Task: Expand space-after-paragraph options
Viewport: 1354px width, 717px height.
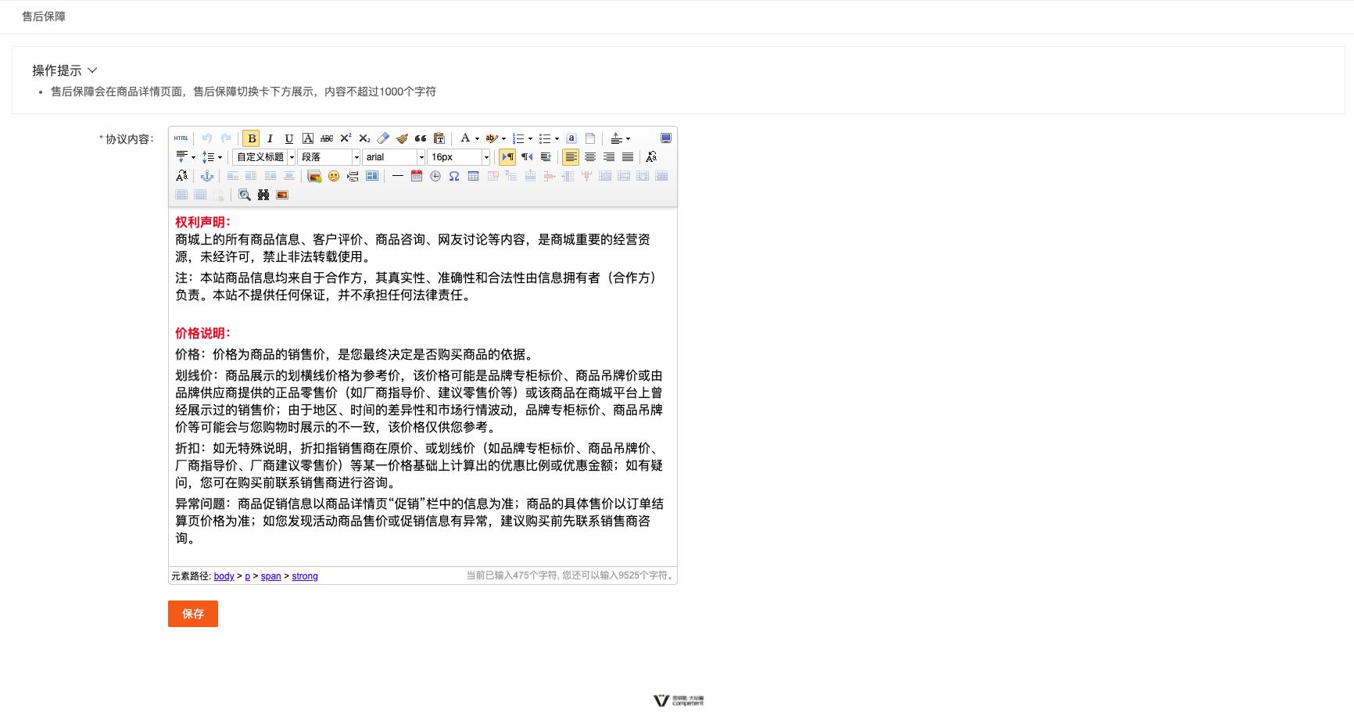Action: [193, 157]
